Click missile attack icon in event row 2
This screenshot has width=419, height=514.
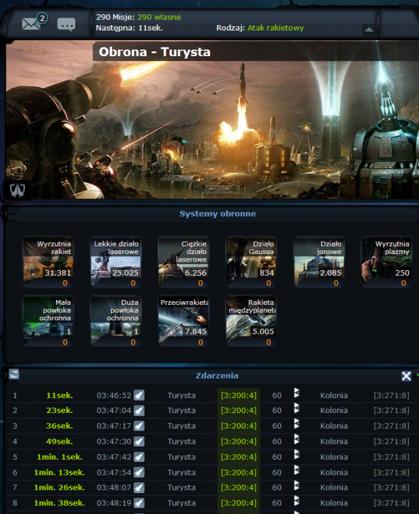point(139,410)
